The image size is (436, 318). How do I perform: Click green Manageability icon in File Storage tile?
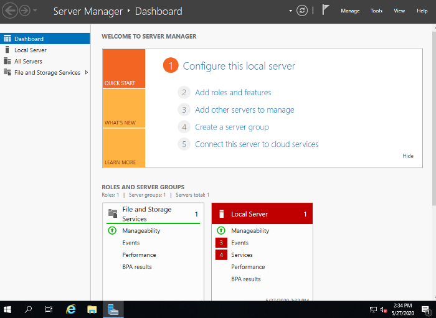[112, 230]
